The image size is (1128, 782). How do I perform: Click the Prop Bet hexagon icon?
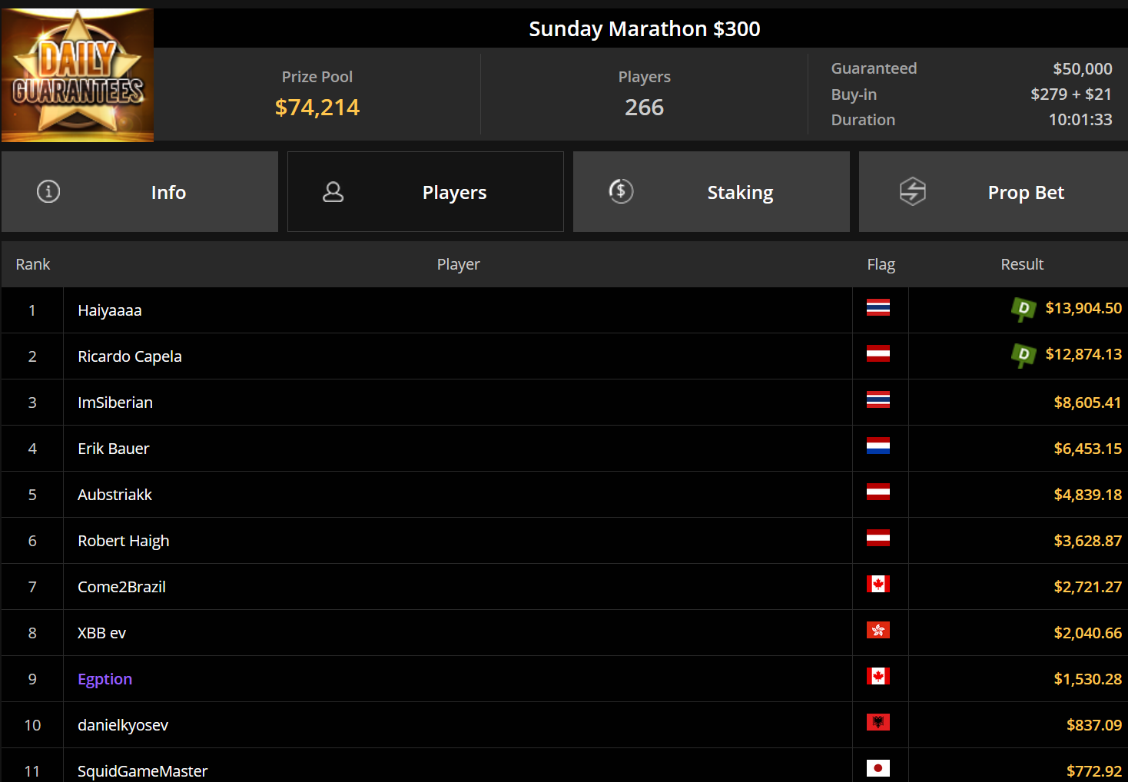(913, 191)
